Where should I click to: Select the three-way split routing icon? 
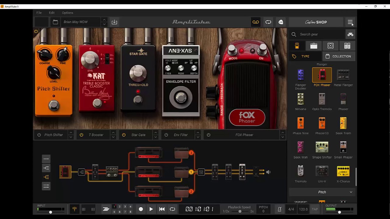tap(46, 177)
